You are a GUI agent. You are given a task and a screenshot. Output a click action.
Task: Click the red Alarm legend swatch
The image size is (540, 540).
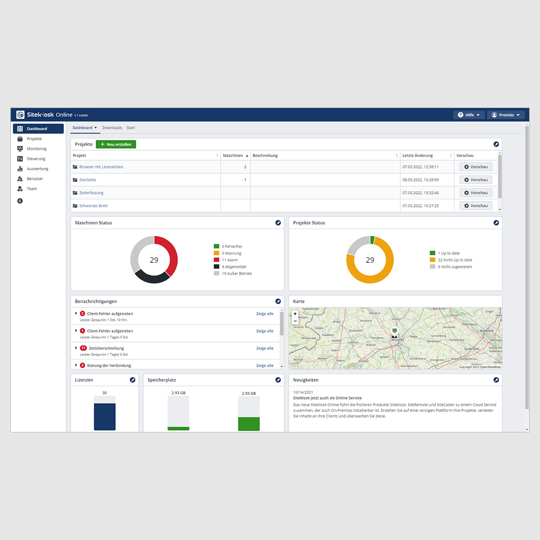pyautogui.click(x=216, y=260)
